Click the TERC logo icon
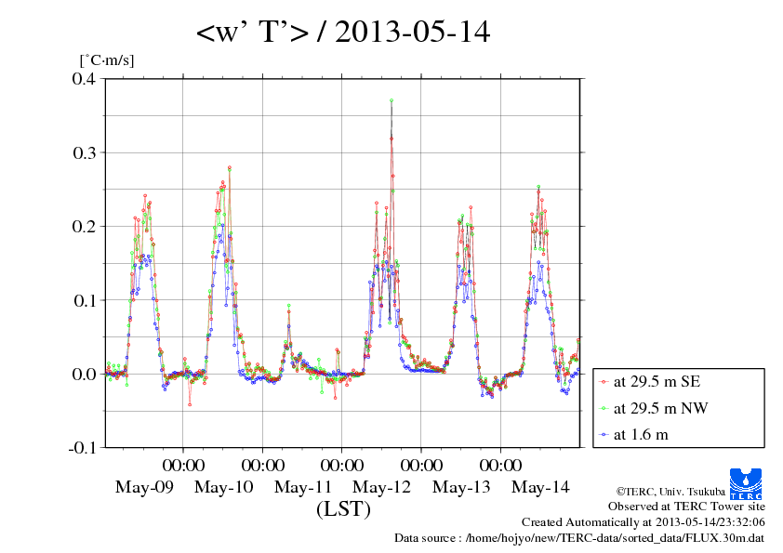Viewport: 783px width, 553px height. click(x=746, y=484)
